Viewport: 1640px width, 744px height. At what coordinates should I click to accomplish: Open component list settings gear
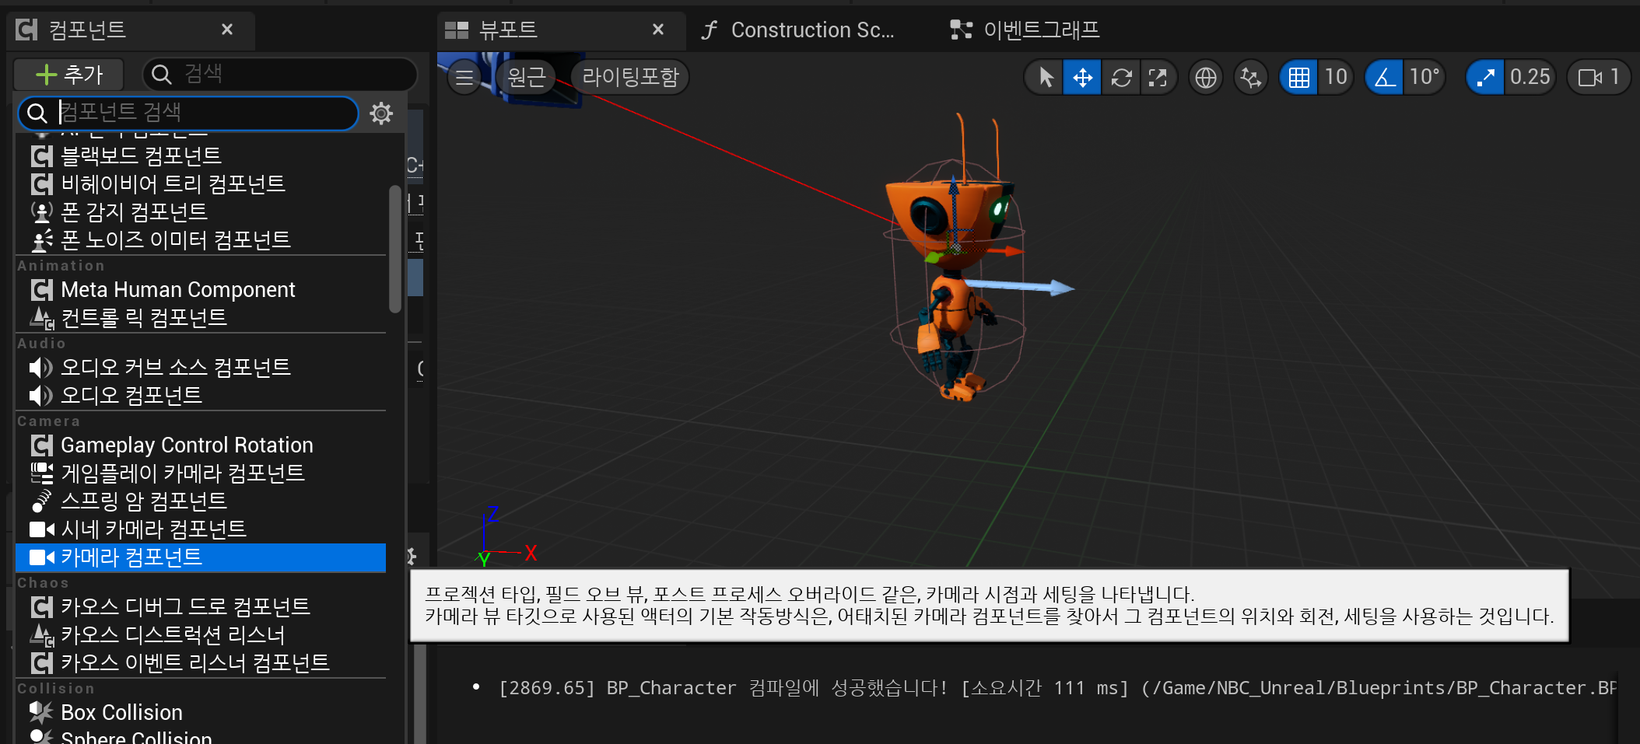[x=381, y=114]
